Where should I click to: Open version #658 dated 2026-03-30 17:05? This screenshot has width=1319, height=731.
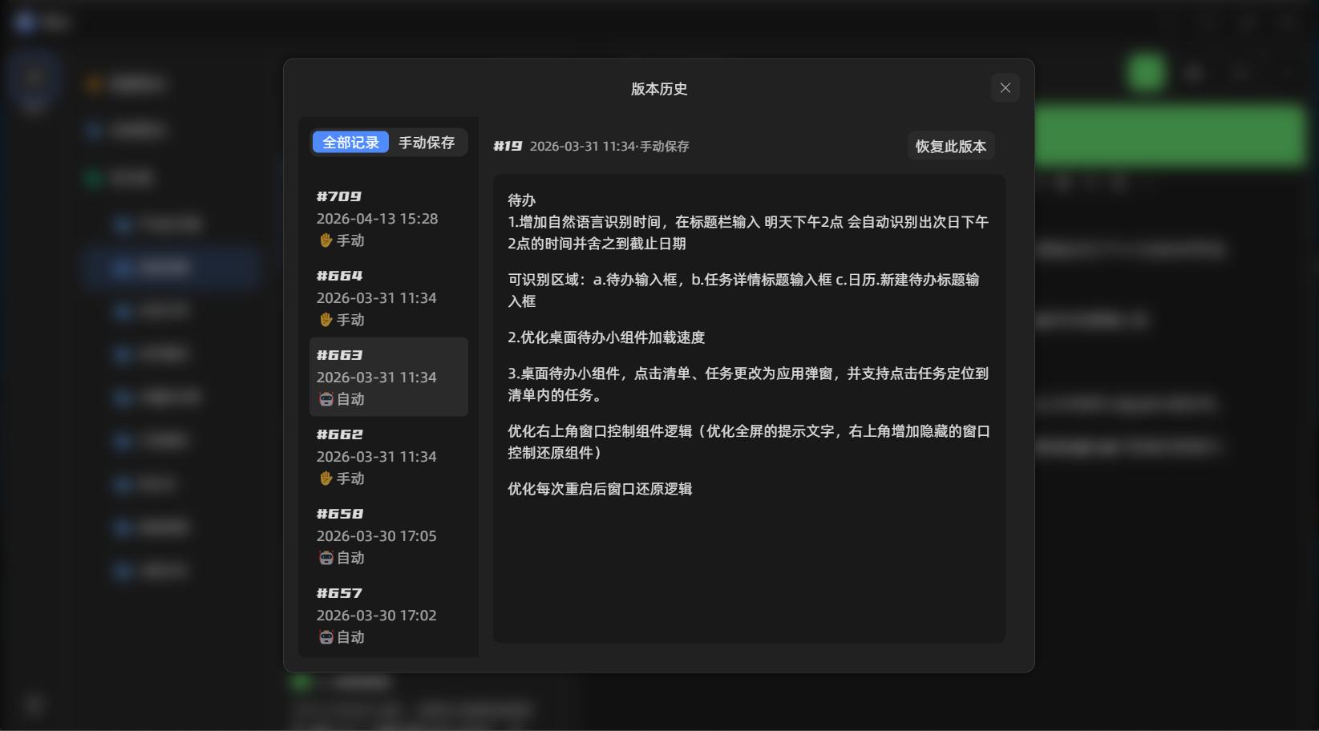(376, 535)
